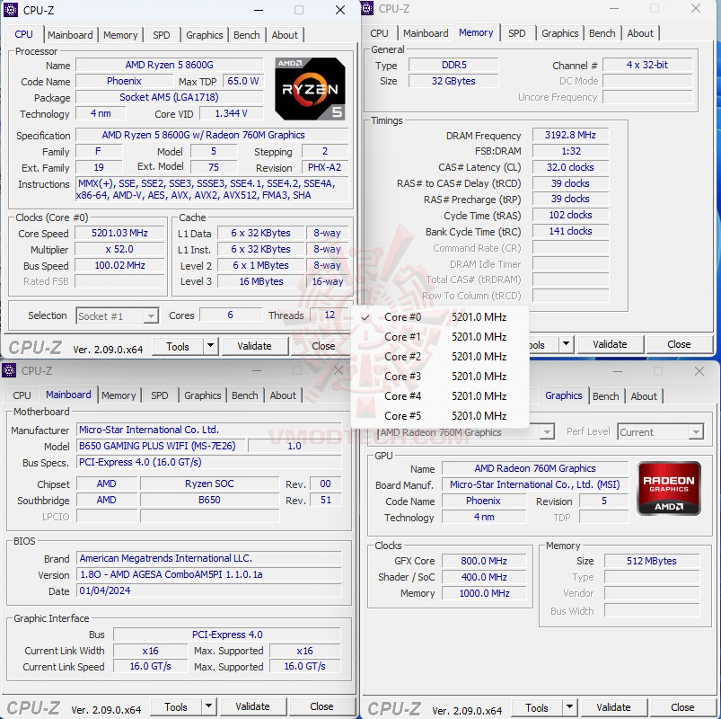Minimize the CPU window from title bar

point(259,10)
